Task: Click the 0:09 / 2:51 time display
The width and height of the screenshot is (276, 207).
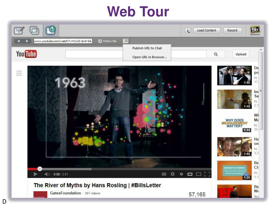Action: [x=61, y=174]
